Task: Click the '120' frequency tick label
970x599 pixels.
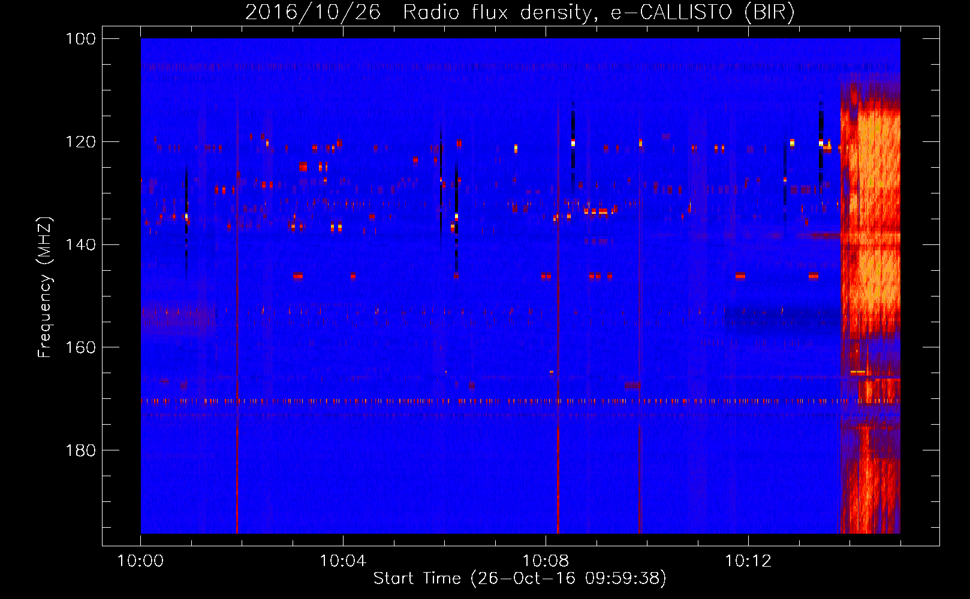Action: (81, 141)
